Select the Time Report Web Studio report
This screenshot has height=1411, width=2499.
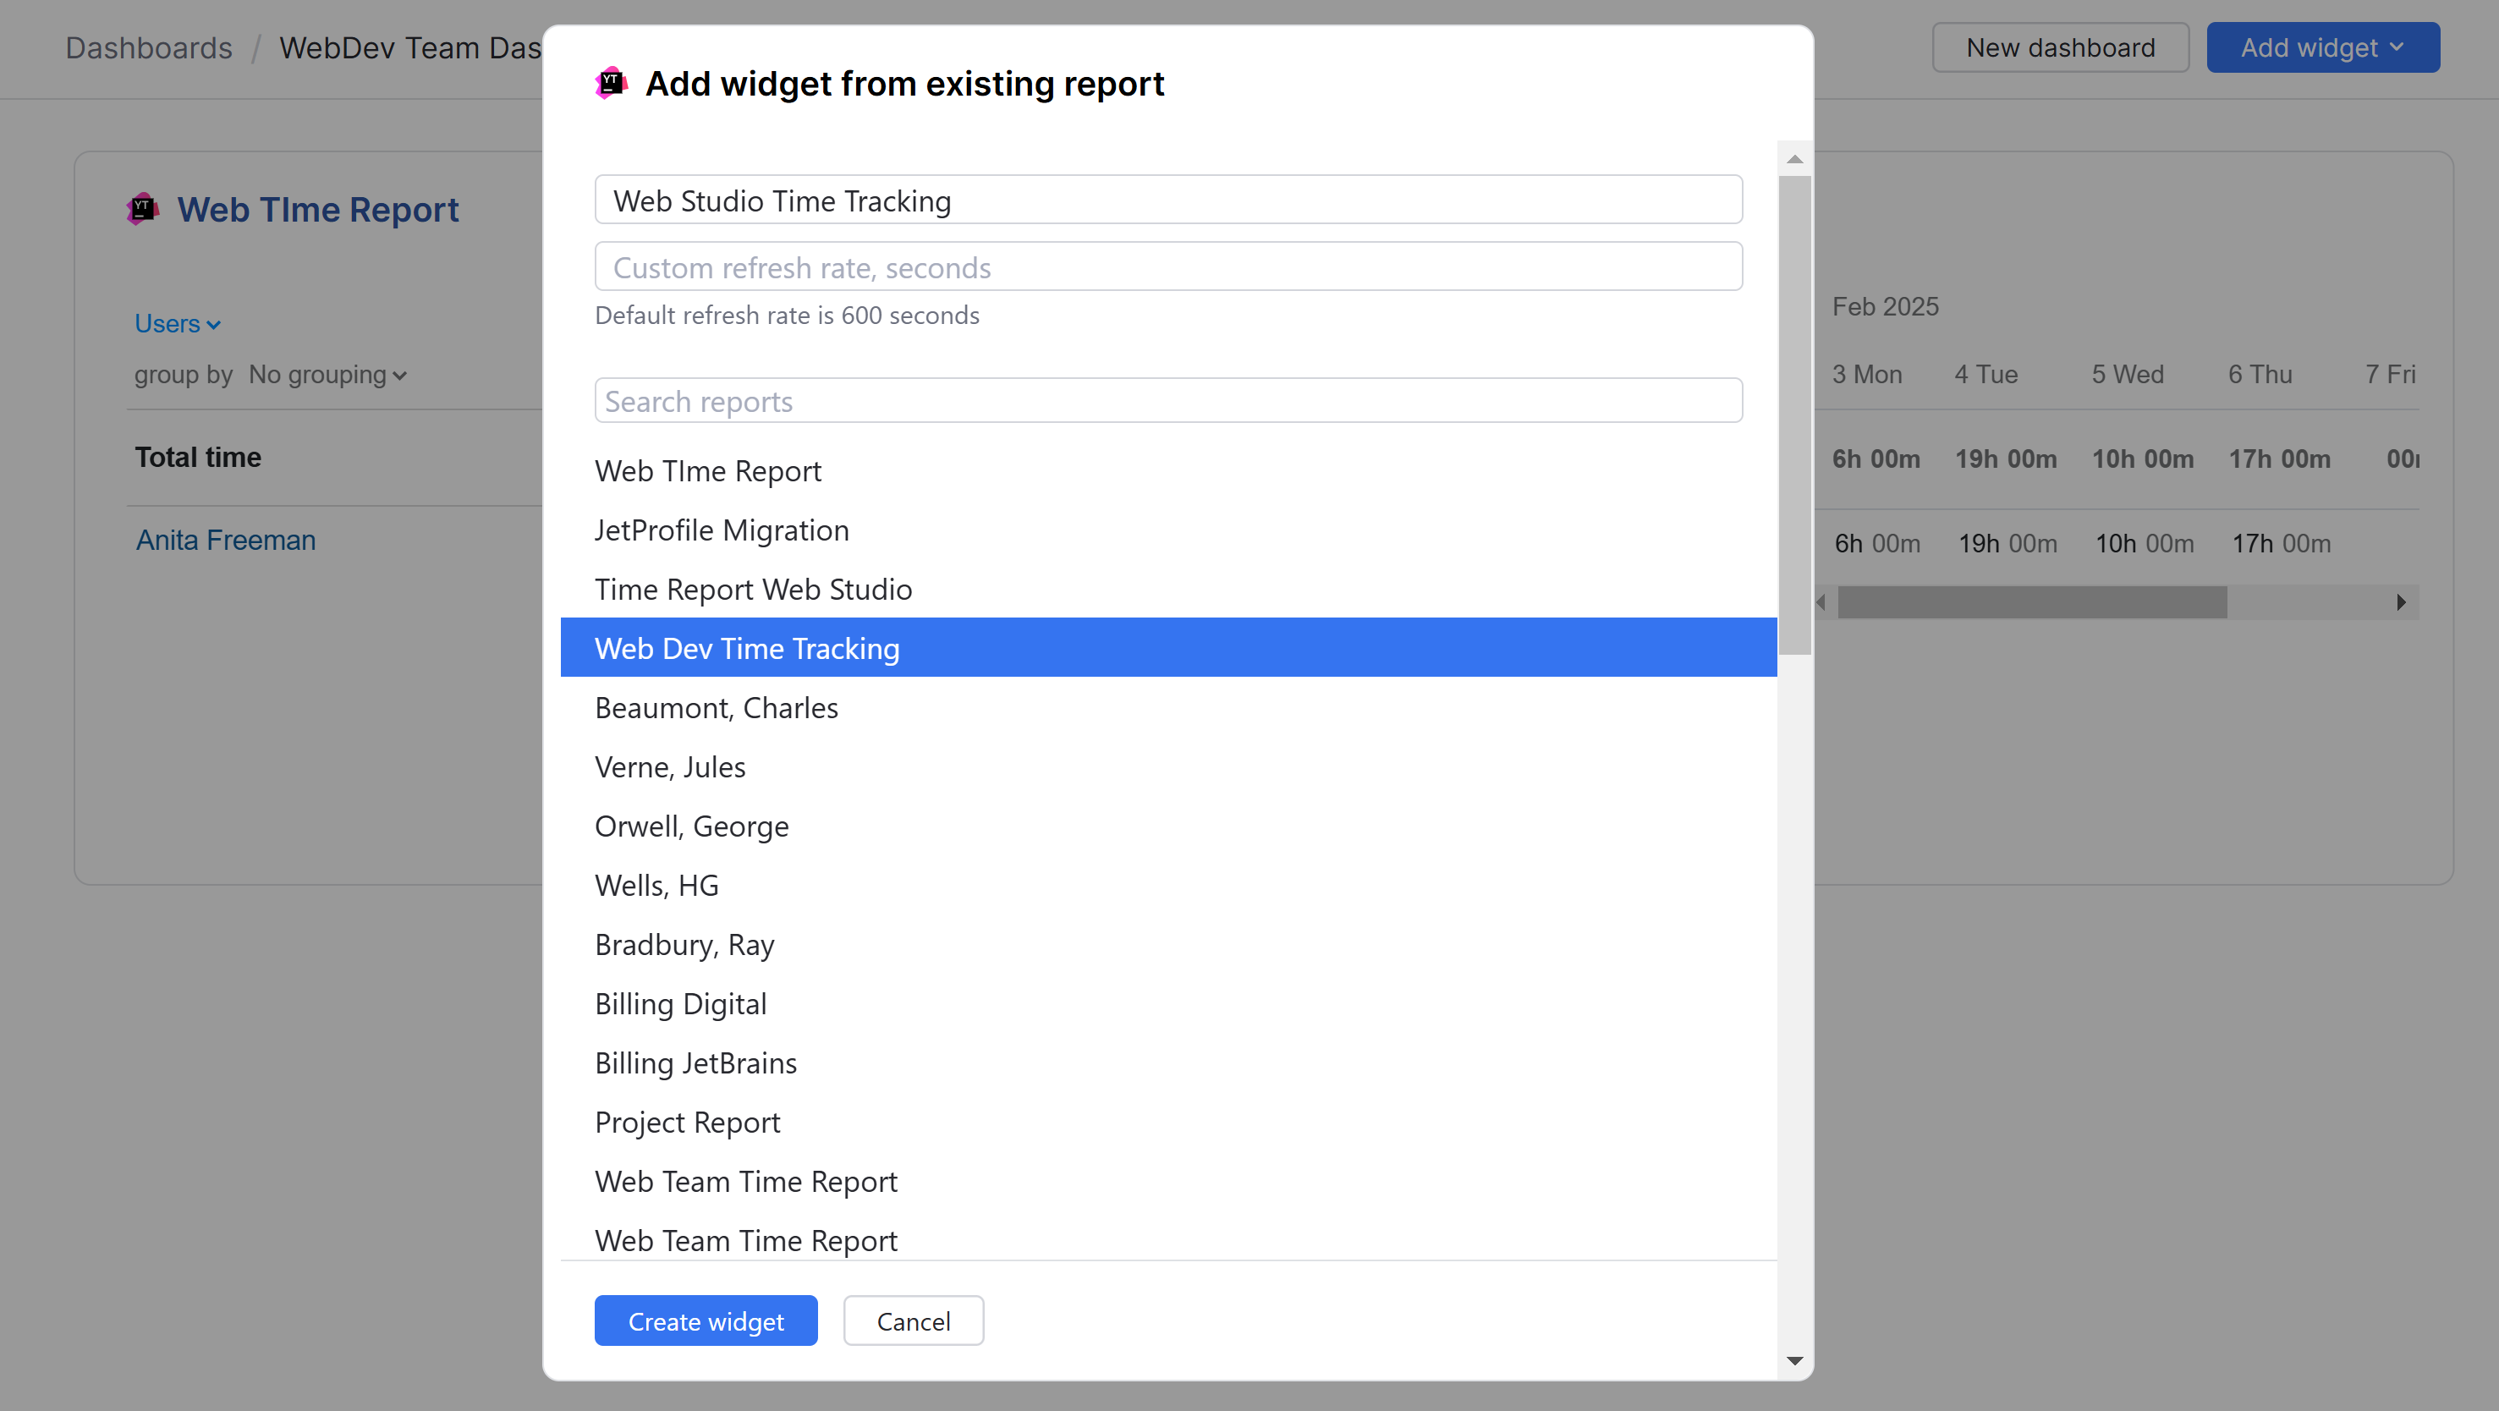point(753,589)
